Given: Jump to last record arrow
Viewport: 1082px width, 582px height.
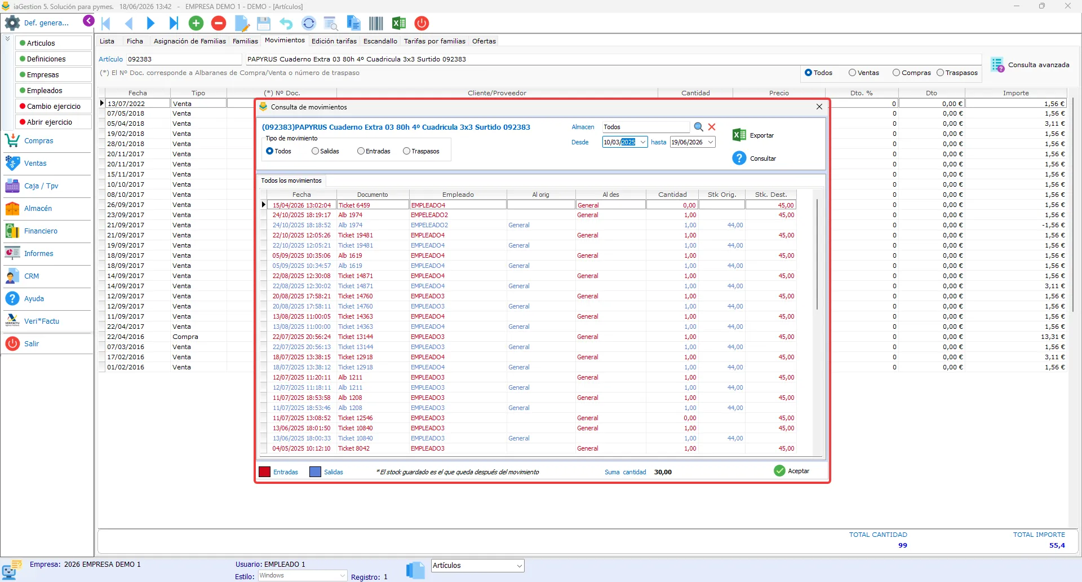Looking at the screenshot, I should pos(174,23).
